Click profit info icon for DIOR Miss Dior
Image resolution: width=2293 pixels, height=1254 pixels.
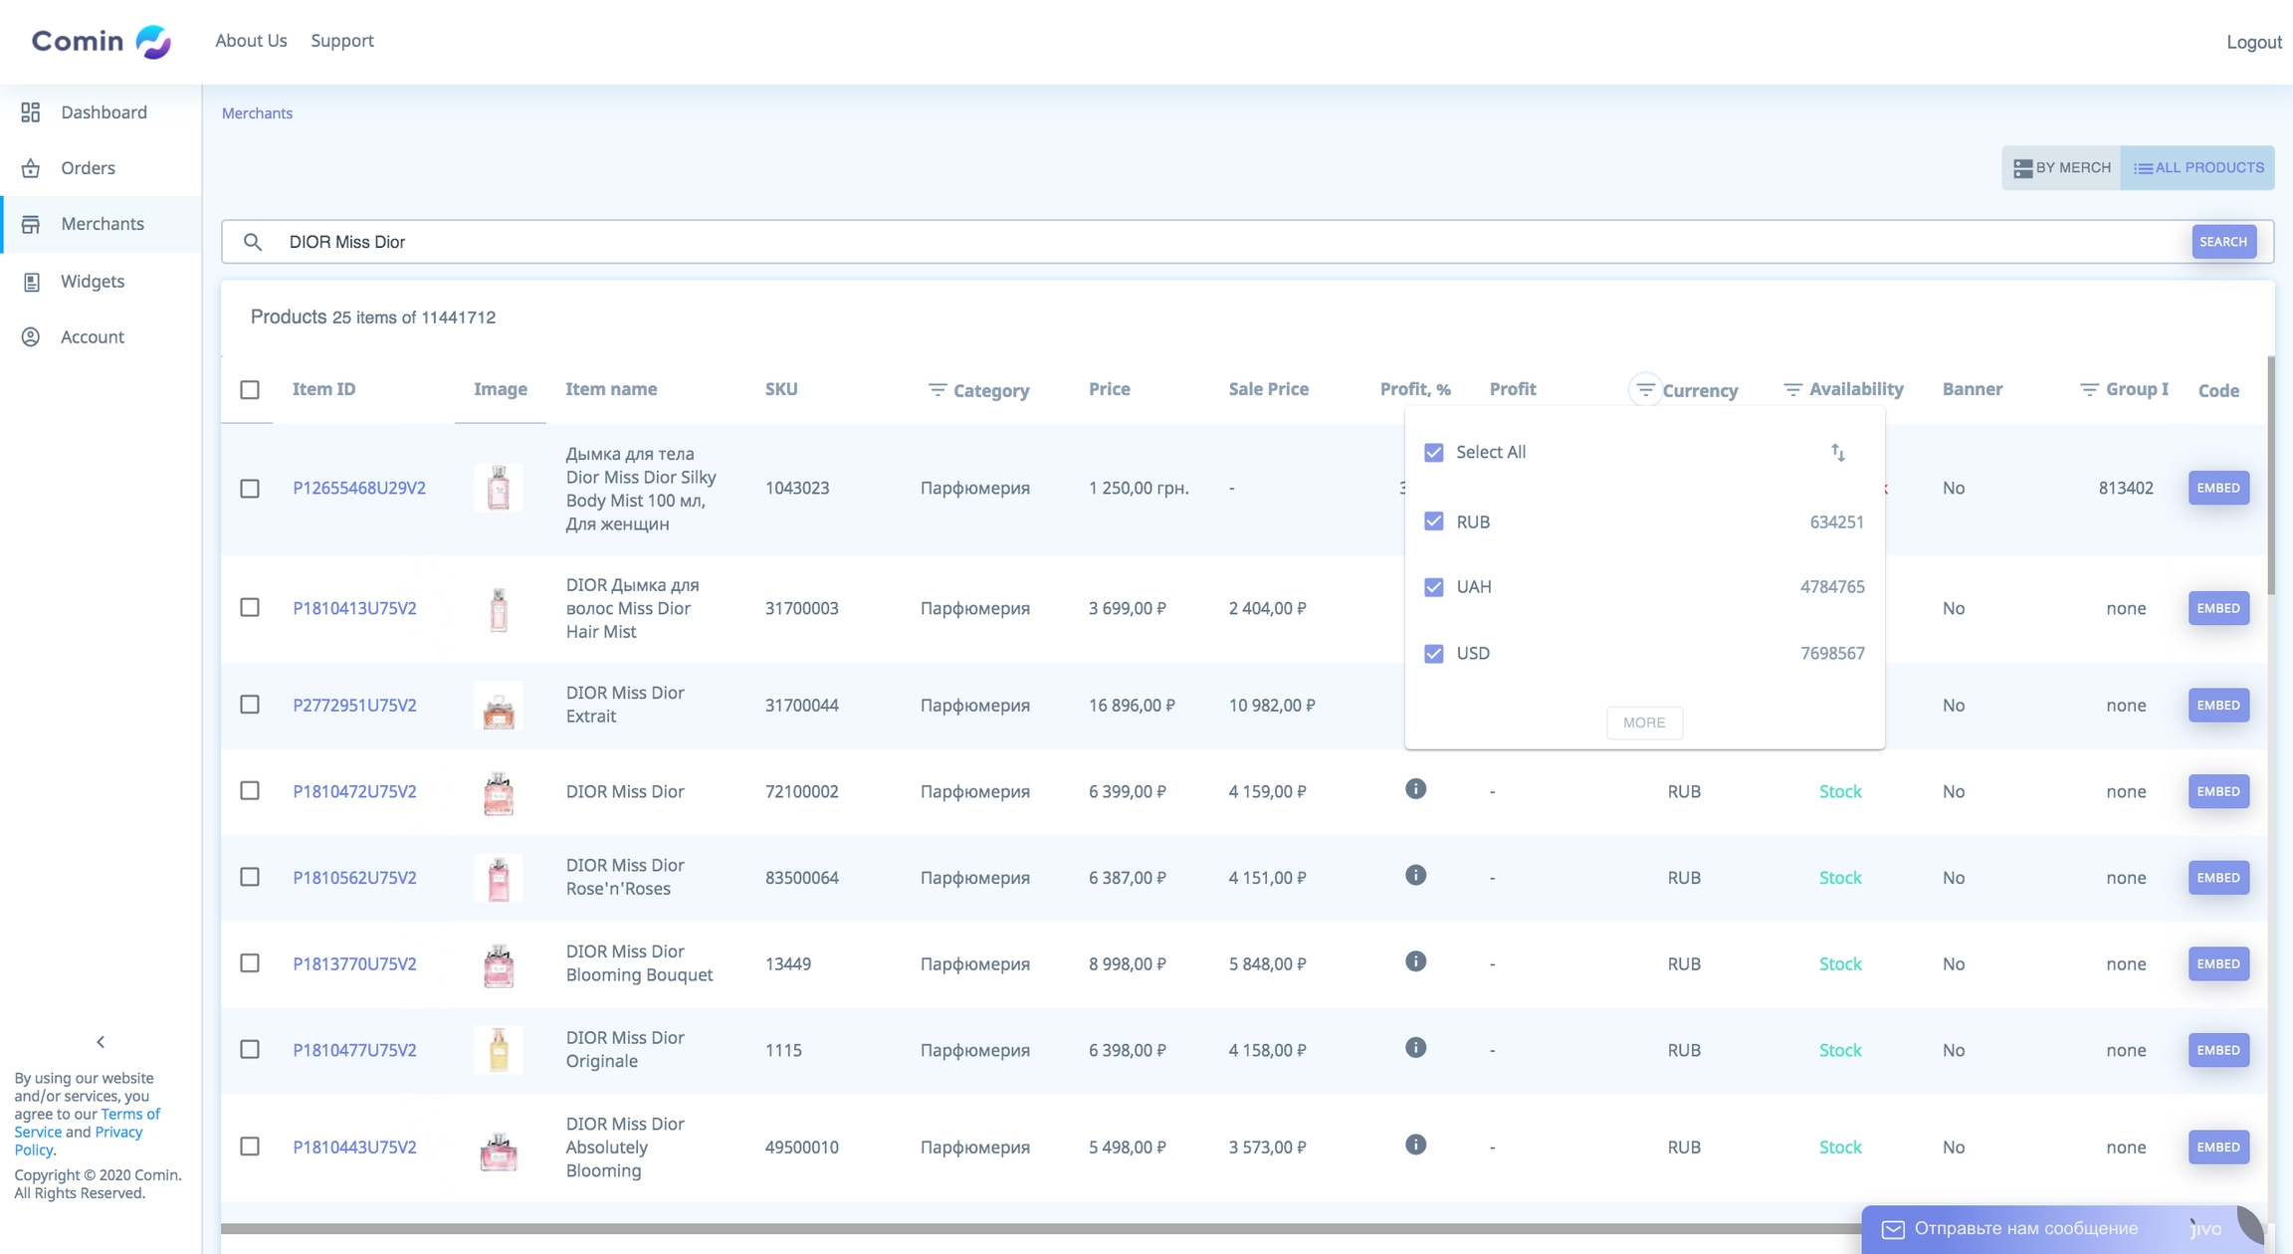[1415, 789]
